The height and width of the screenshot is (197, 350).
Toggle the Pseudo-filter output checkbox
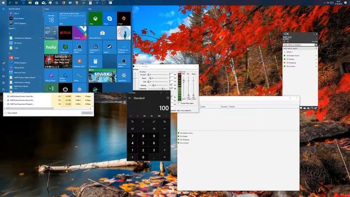[x=179, y=103]
